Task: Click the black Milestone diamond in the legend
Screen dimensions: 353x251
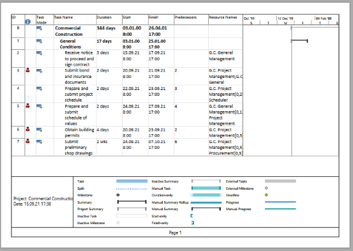Action: [x=118, y=195]
